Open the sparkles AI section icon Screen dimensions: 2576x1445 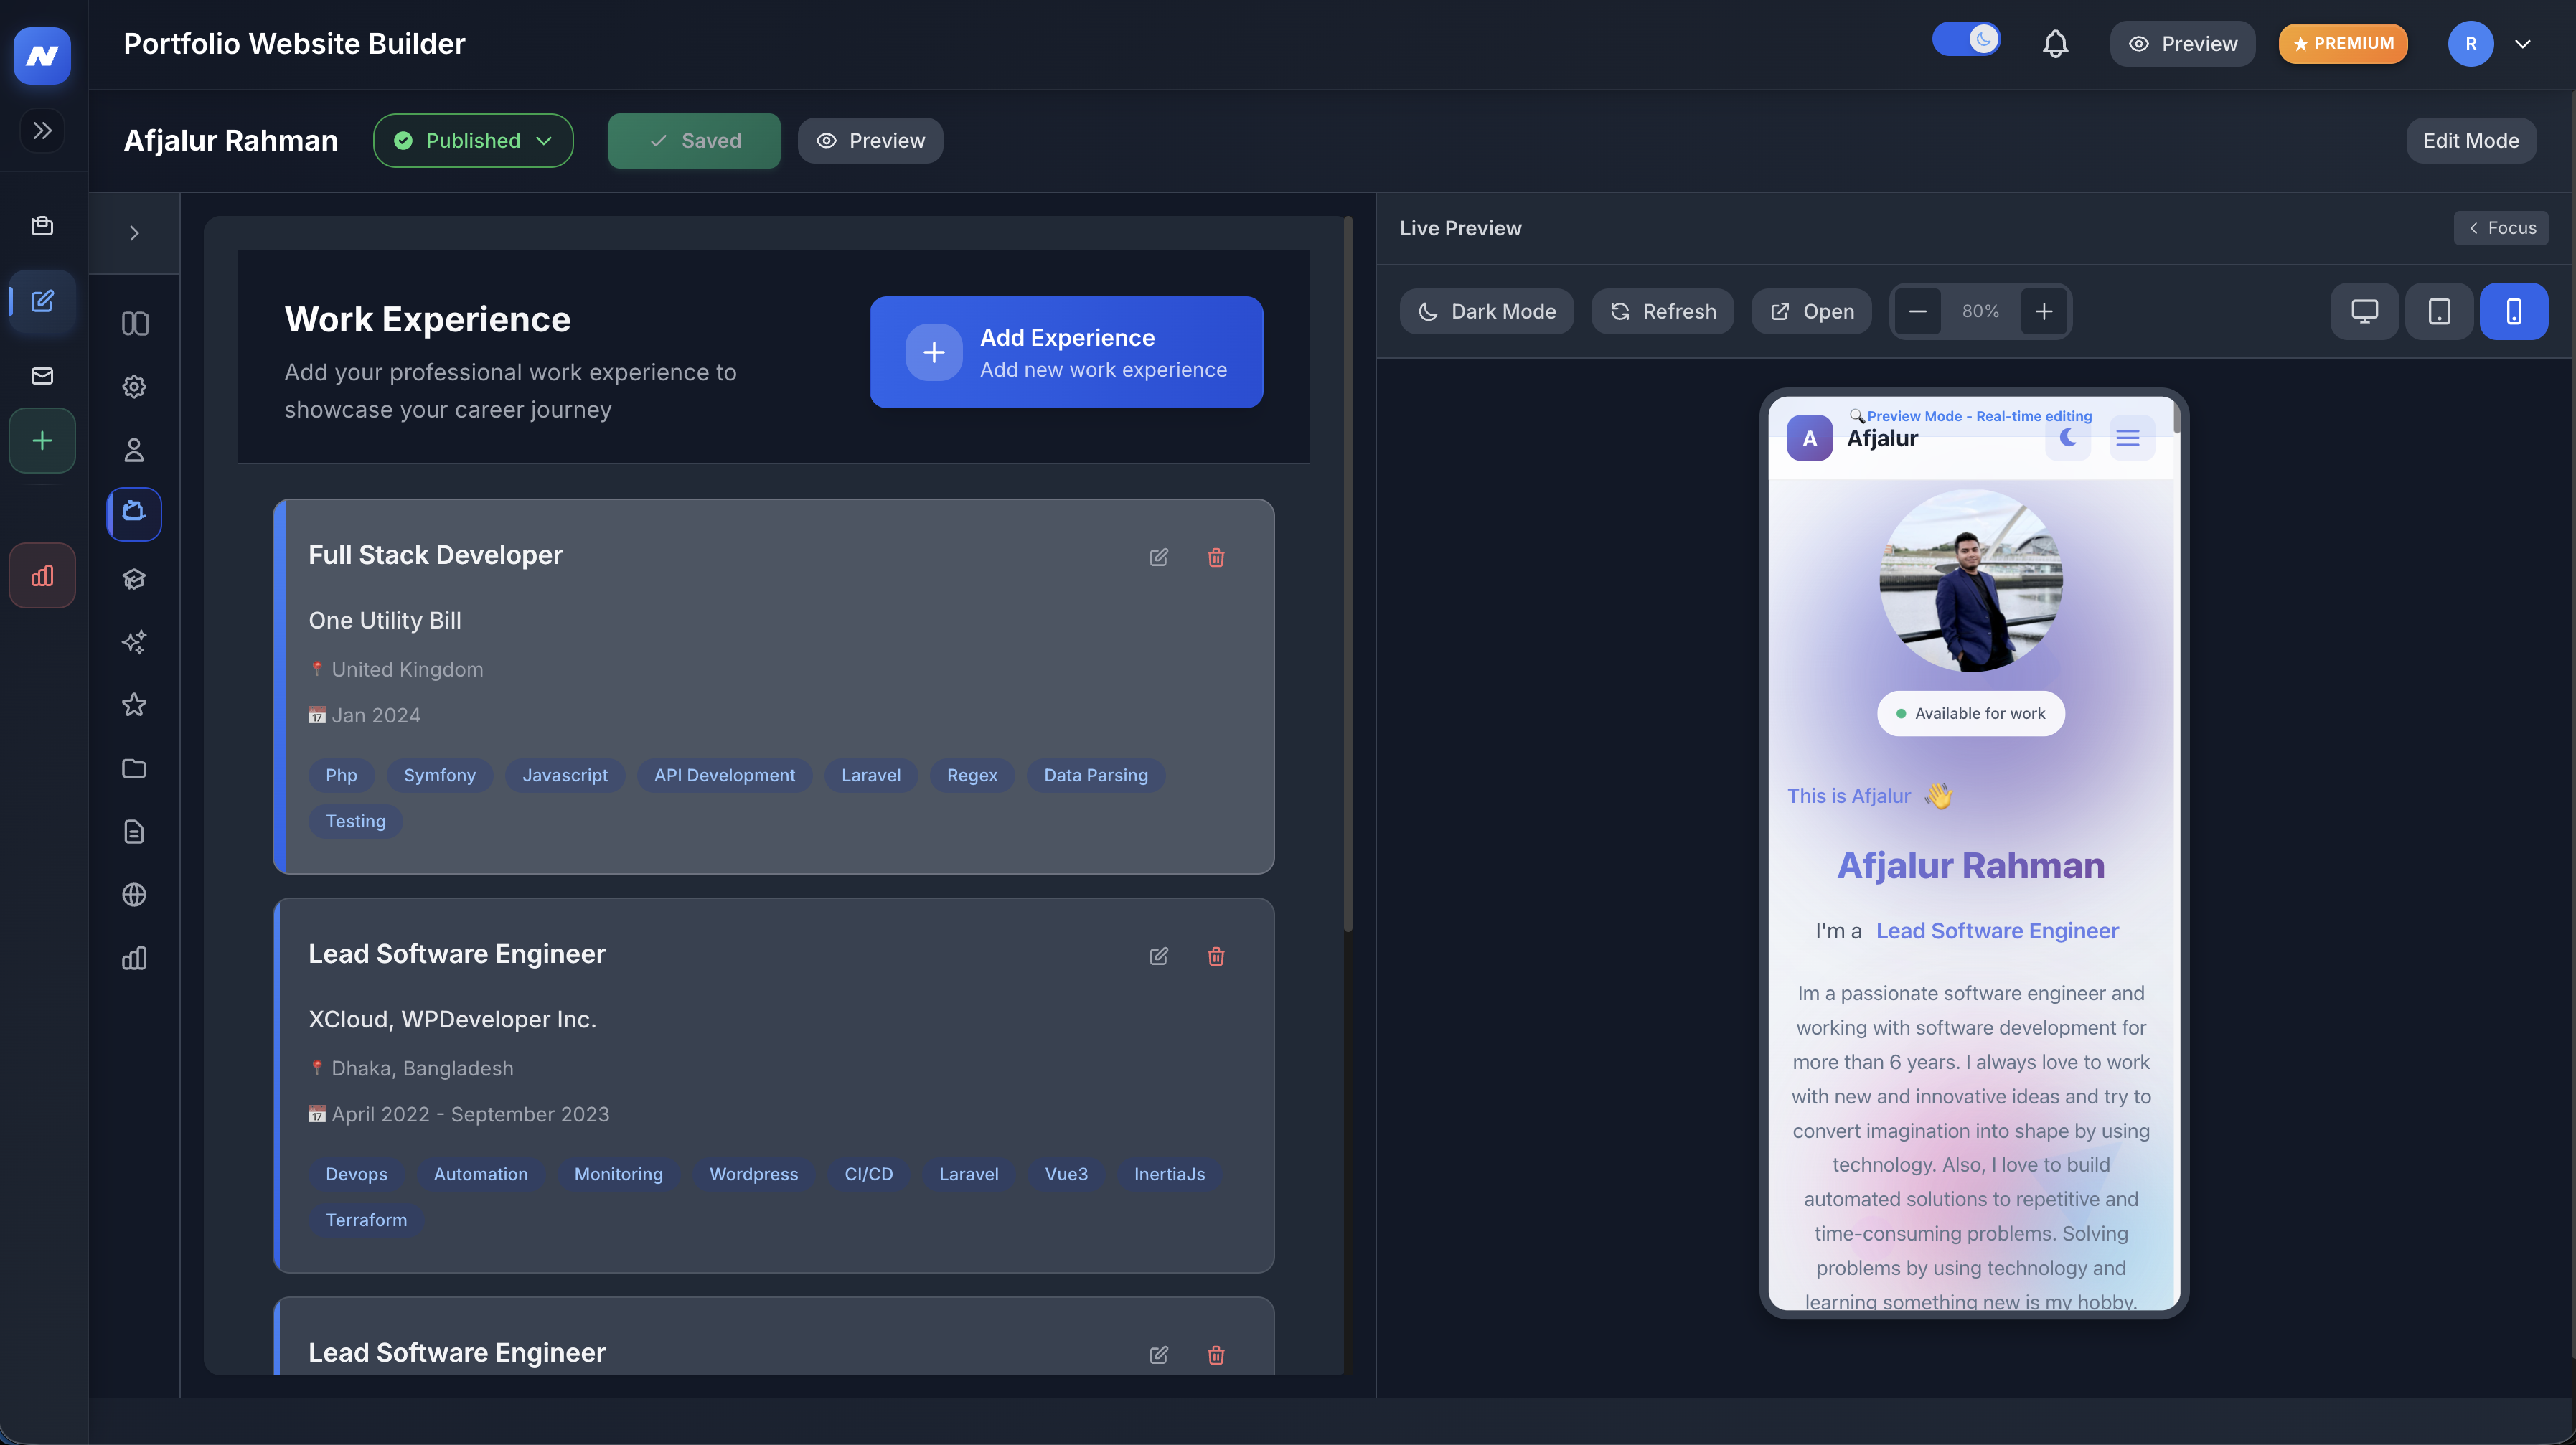pos(134,642)
